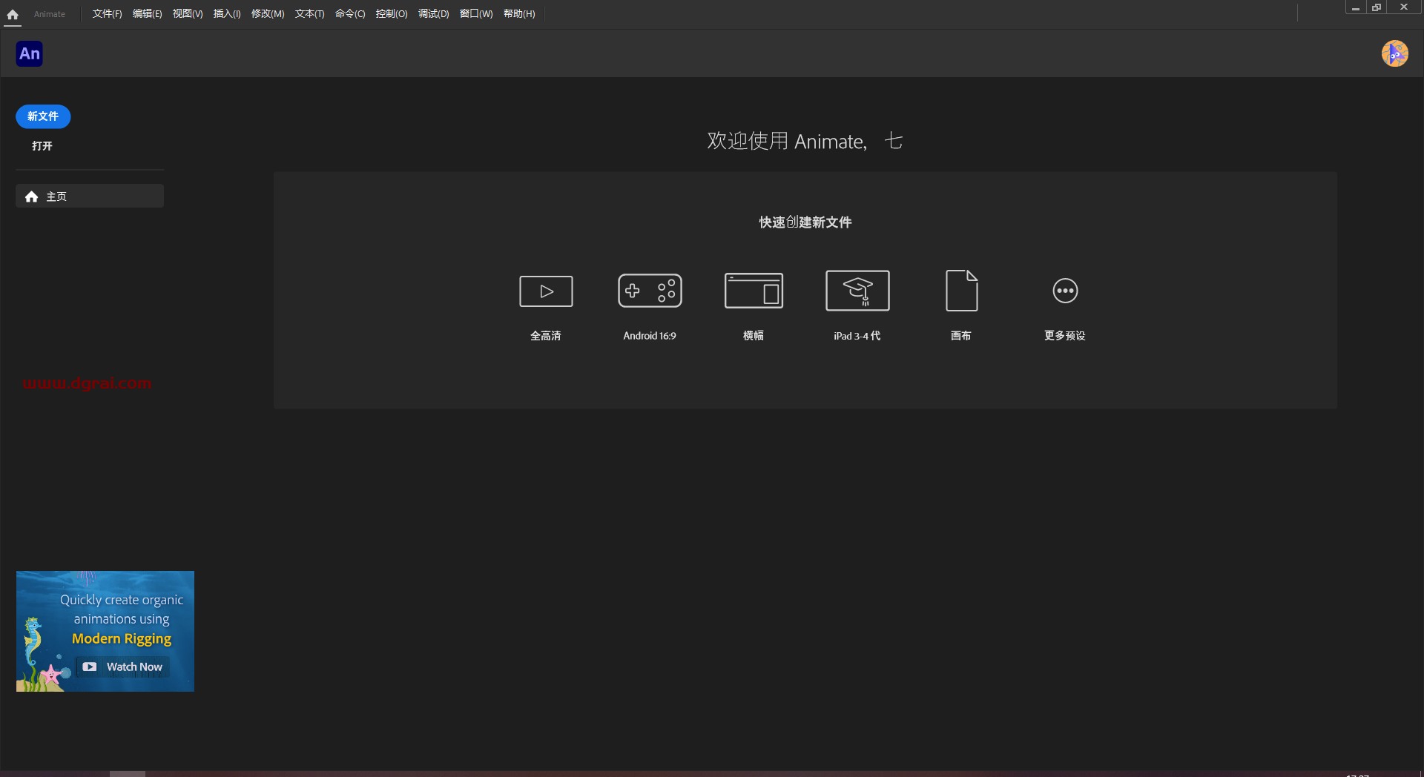This screenshot has height=777, width=1424.
Task: Click the horizontal scrollbar at the bottom
Action: (127, 774)
